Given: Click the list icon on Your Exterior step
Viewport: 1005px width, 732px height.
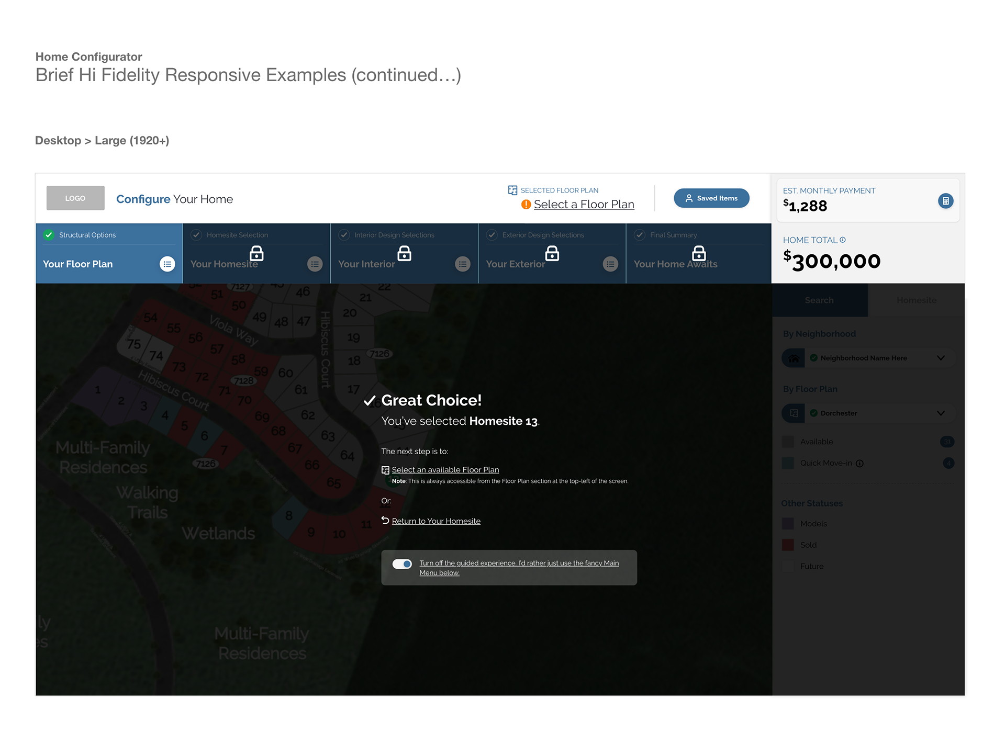Looking at the screenshot, I should 610,264.
